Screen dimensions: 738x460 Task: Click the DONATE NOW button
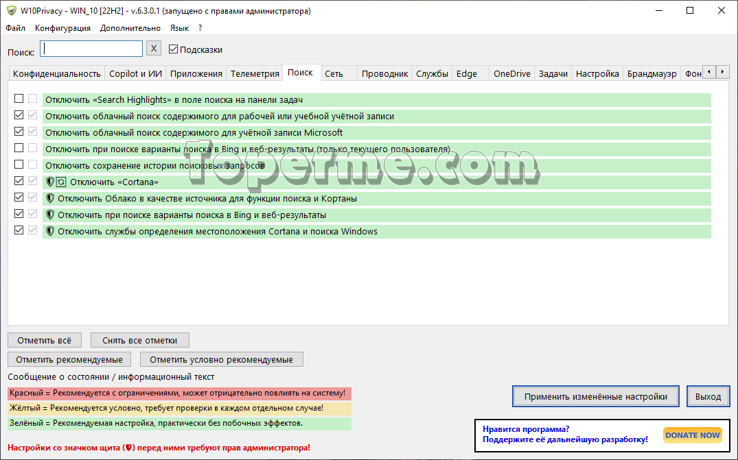coord(692,435)
